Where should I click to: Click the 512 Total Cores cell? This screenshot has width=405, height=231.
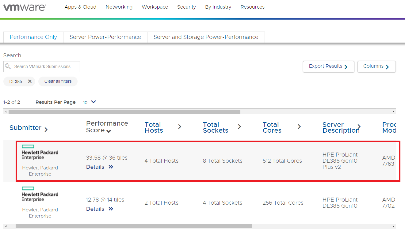[282, 161]
